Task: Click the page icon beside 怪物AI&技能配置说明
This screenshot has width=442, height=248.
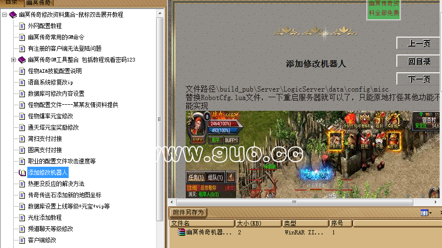Action: pyautogui.click(x=22, y=71)
